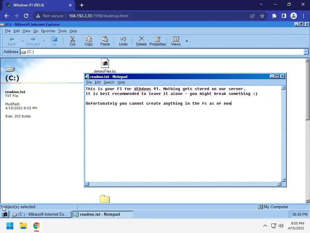Expand the Forward button history dropdown arrow
This screenshot has height=233, width=310.
[44, 41]
